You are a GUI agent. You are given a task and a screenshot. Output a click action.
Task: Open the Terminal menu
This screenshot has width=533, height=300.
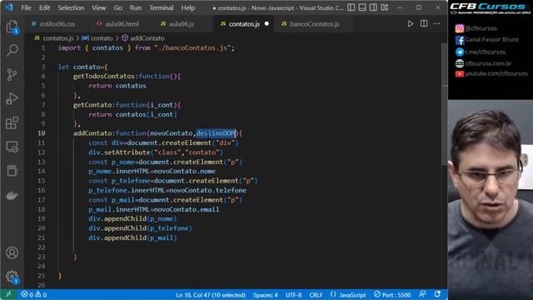point(161,7)
